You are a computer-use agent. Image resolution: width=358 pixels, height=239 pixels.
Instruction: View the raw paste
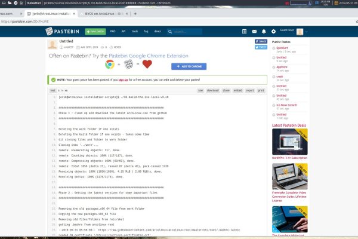point(200,90)
